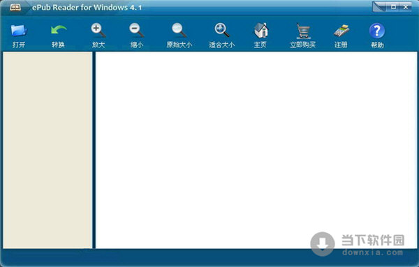Minimize the ePub Reader window
This screenshot has width=419, height=267.
[380, 7]
